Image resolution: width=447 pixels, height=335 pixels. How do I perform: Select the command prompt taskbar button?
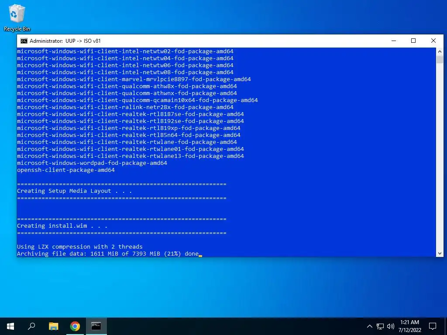tap(96, 326)
